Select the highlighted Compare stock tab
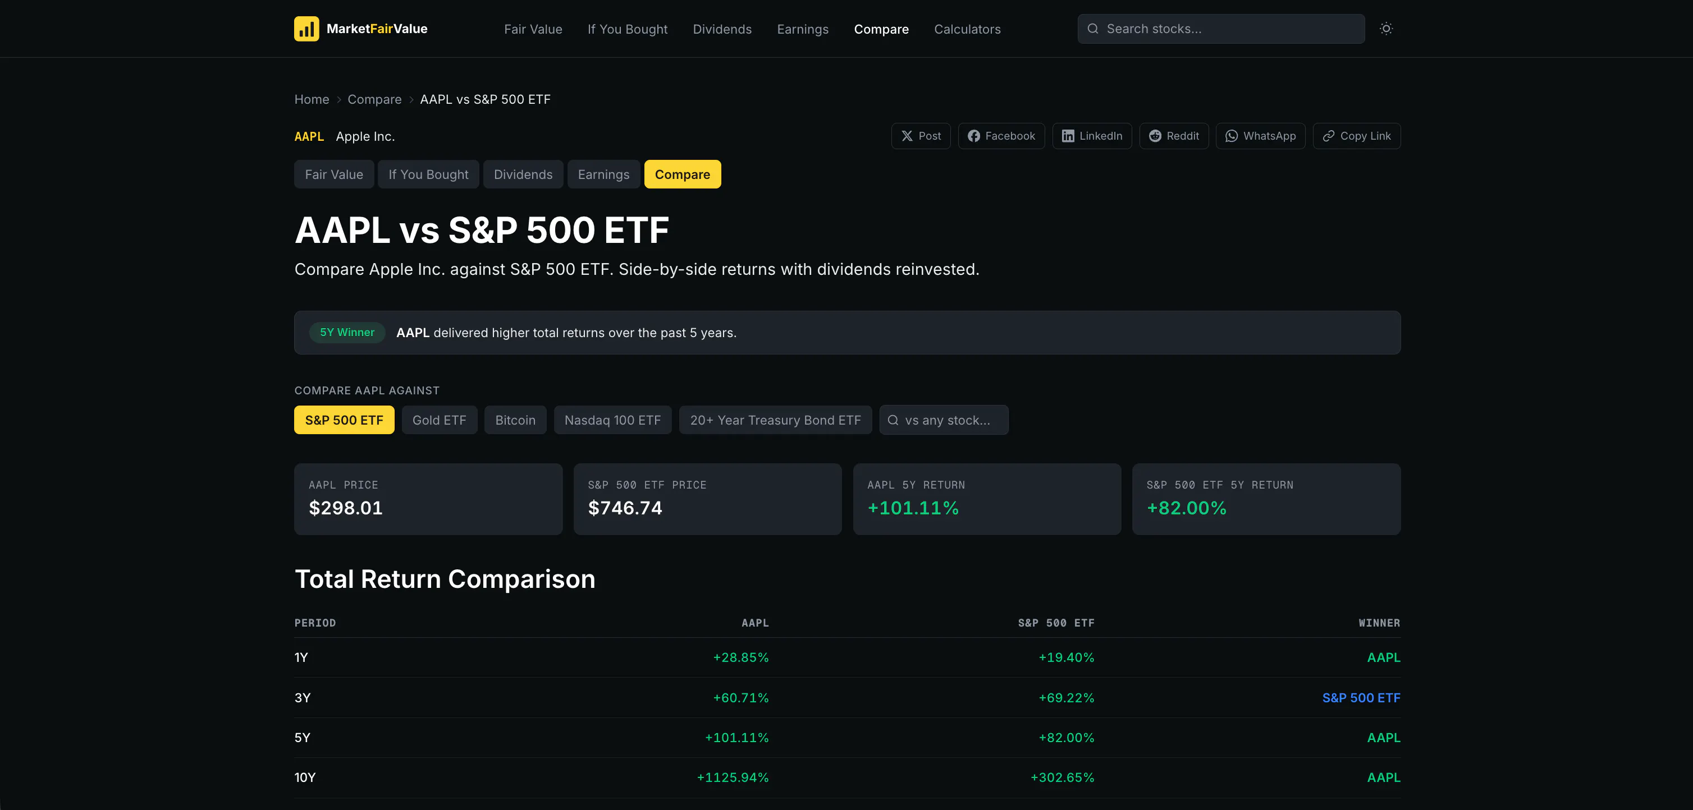 click(682, 175)
